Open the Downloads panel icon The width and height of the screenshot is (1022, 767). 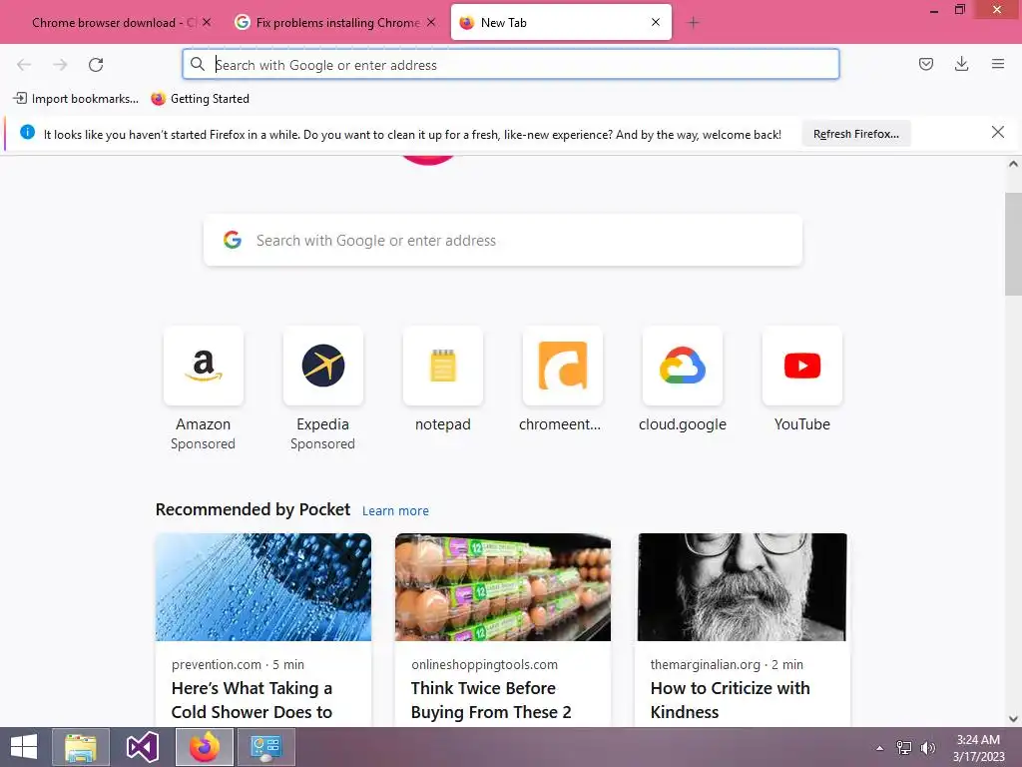pos(961,64)
